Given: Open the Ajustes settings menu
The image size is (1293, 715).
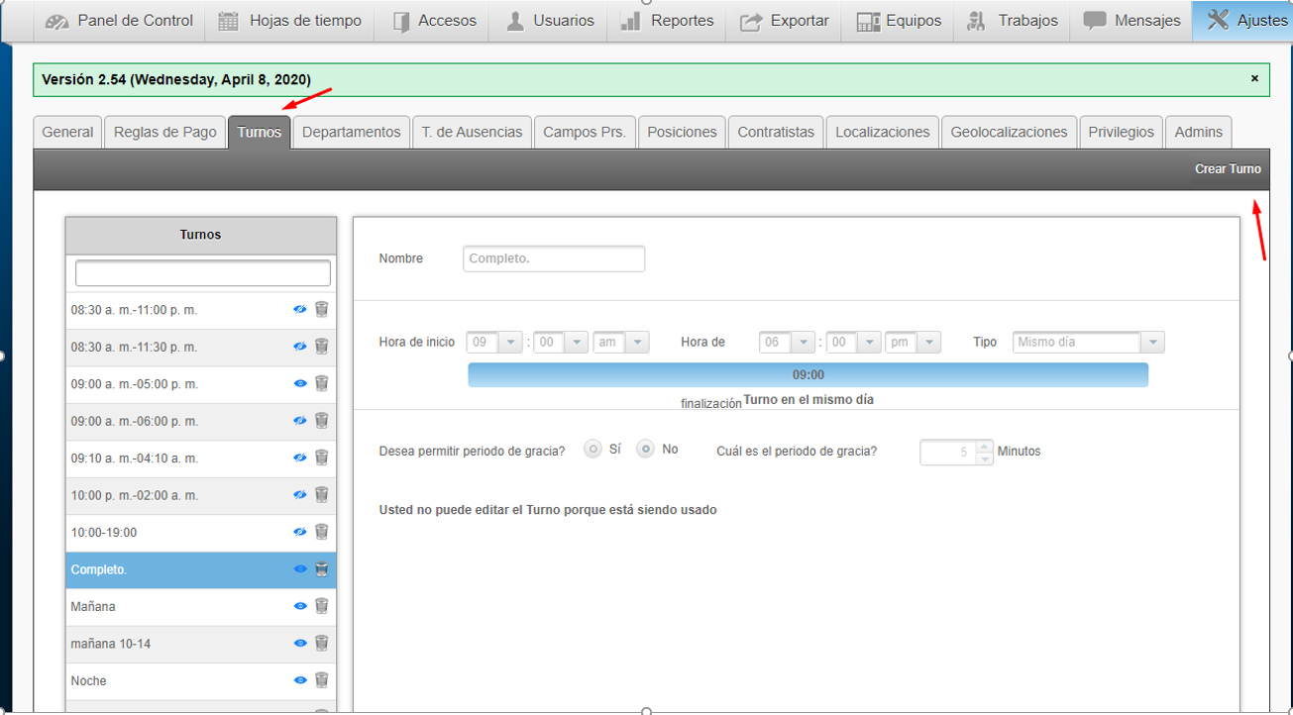Looking at the screenshot, I should 1242,21.
